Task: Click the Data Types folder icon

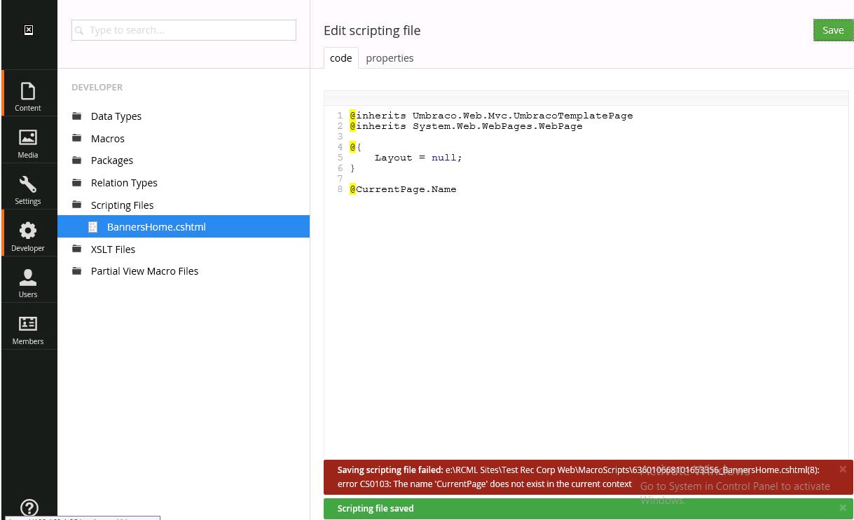Action: 77,116
